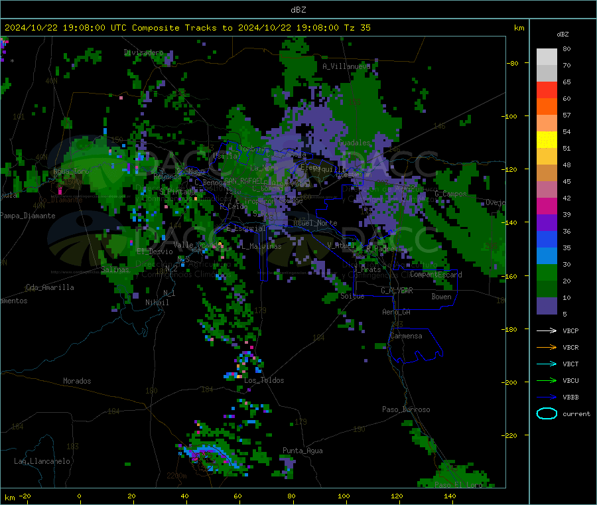Image resolution: width=597 pixels, height=505 pixels.
Task: Click the Paso_Barroso location label
Action: pos(406,409)
